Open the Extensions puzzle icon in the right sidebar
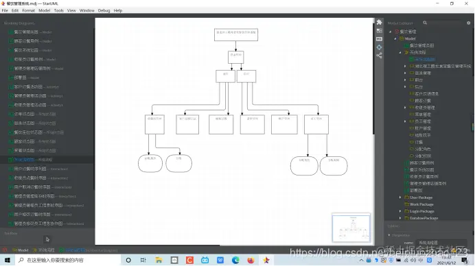 [x=379, y=22]
